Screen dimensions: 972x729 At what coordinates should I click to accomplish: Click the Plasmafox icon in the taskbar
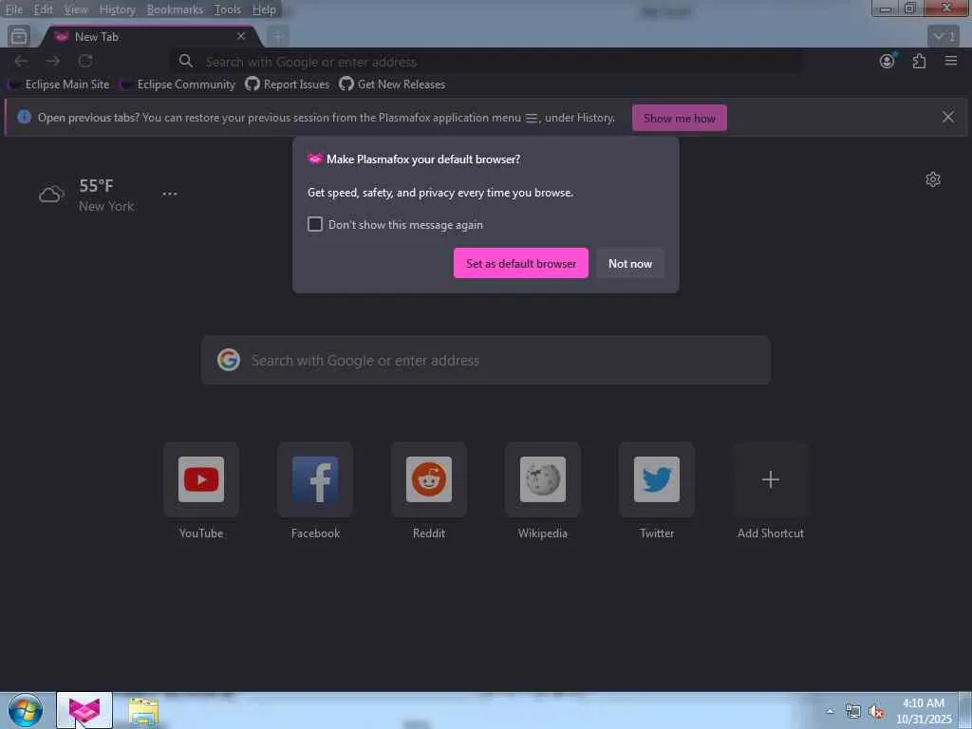(84, 710)
